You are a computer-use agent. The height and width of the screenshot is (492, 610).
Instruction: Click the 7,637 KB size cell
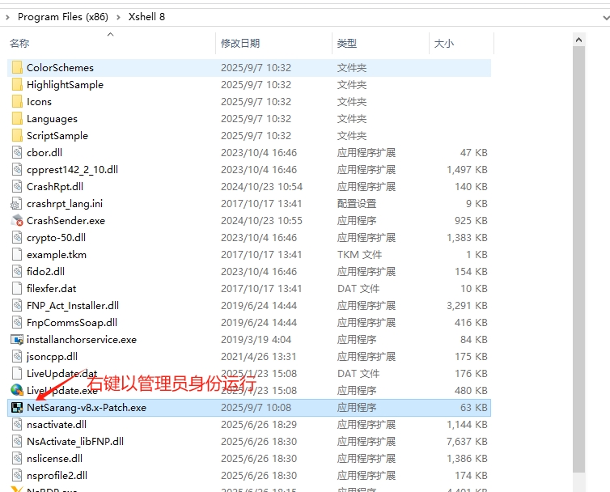467,441
